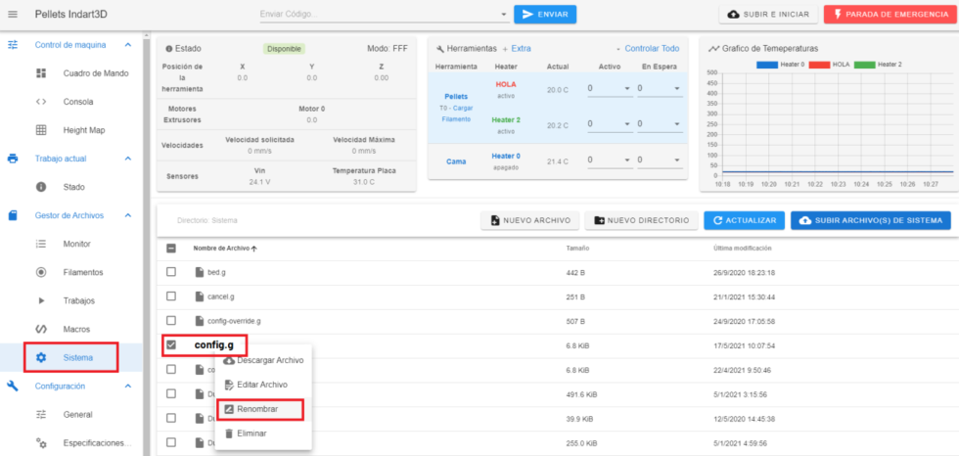Image resolution: width=959 pixels, height=456 pixels.
Task: Click the ACTUALIZAR button
Action: coord(745,220)
